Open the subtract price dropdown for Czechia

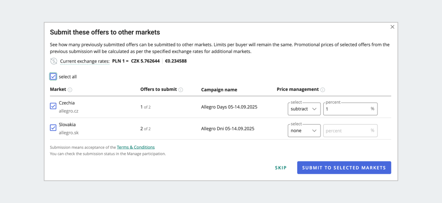coord(304,109)
